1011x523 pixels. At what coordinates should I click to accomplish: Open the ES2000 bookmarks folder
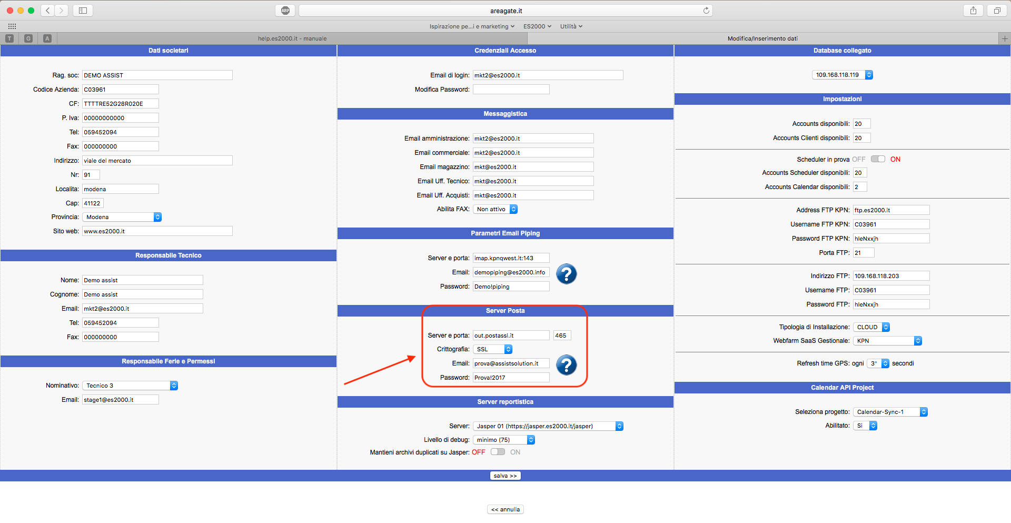[537, 26]
